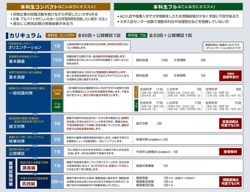Click the 講義編 interview label
The width and height of the screenshot is (250, 192).
[29, 168]
